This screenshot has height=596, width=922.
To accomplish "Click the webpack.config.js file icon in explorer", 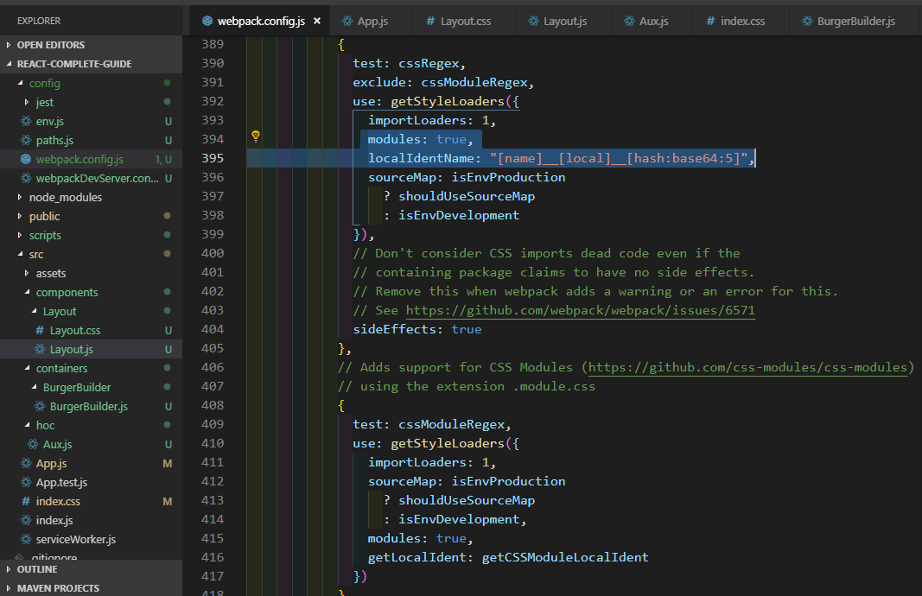I will tap(26, 159).
